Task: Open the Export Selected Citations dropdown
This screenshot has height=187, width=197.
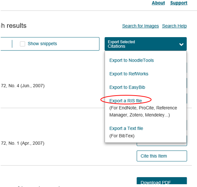Action: tap(146, 44)
